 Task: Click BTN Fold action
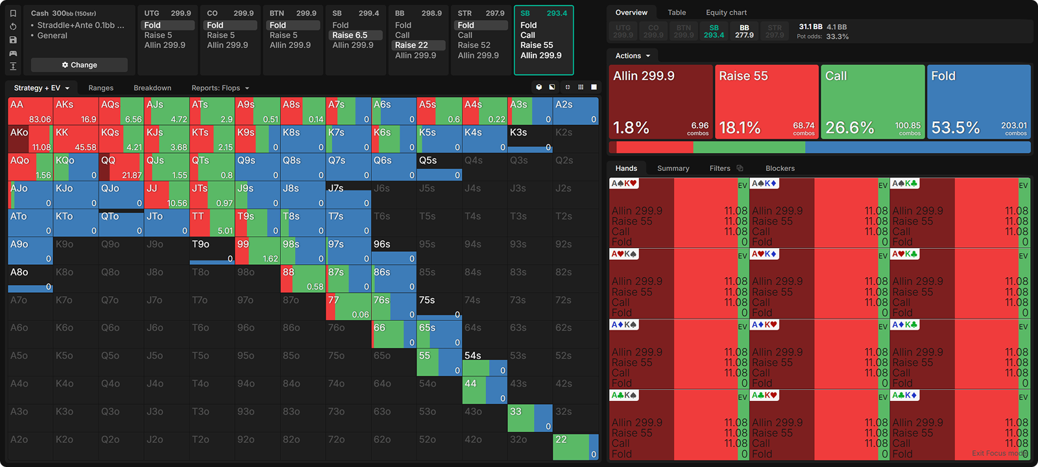click(294, 25)
